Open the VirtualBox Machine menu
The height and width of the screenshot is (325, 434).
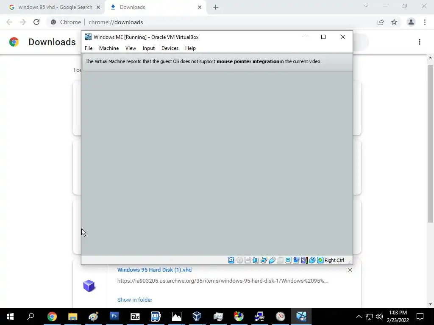(x=109, y=48)
